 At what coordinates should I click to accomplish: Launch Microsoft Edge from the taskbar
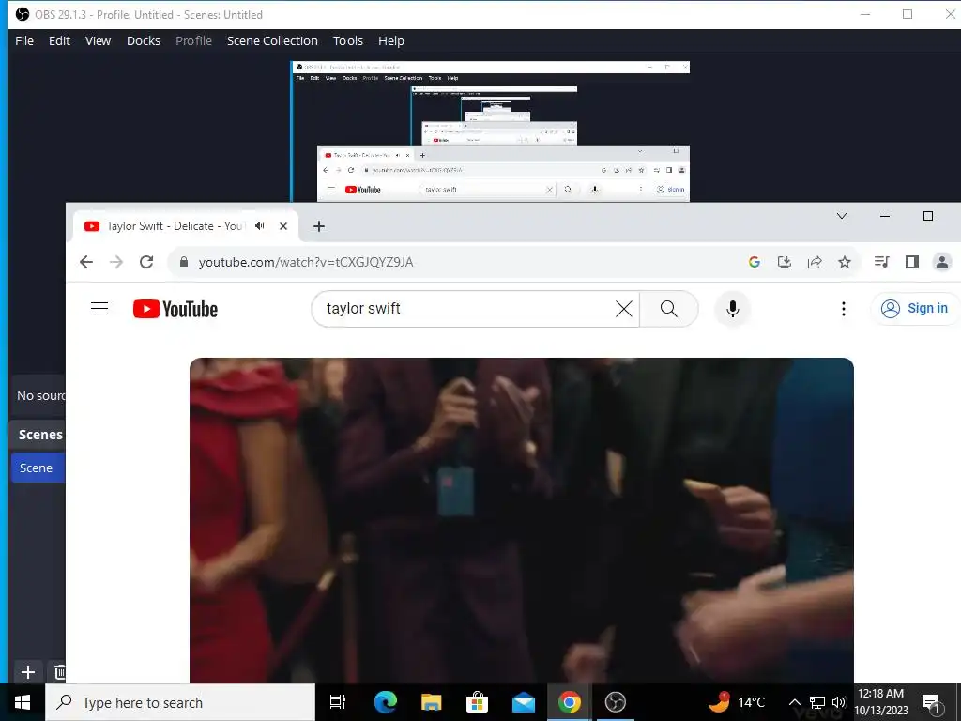click(x=386, y=702)
